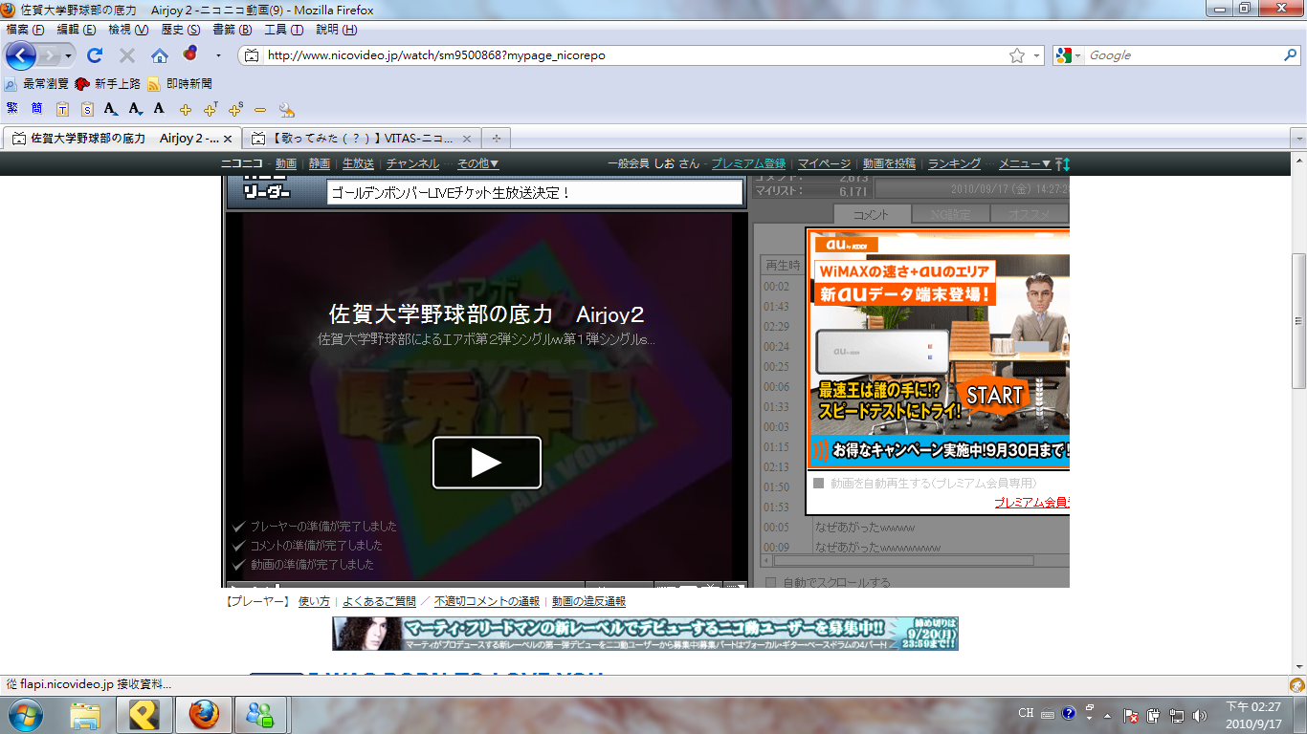Click the clipboard T icon

[62, 109]
